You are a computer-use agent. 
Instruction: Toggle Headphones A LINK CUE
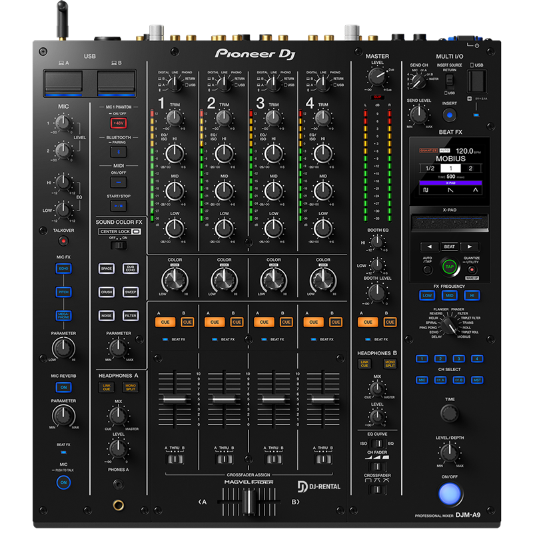107,387
